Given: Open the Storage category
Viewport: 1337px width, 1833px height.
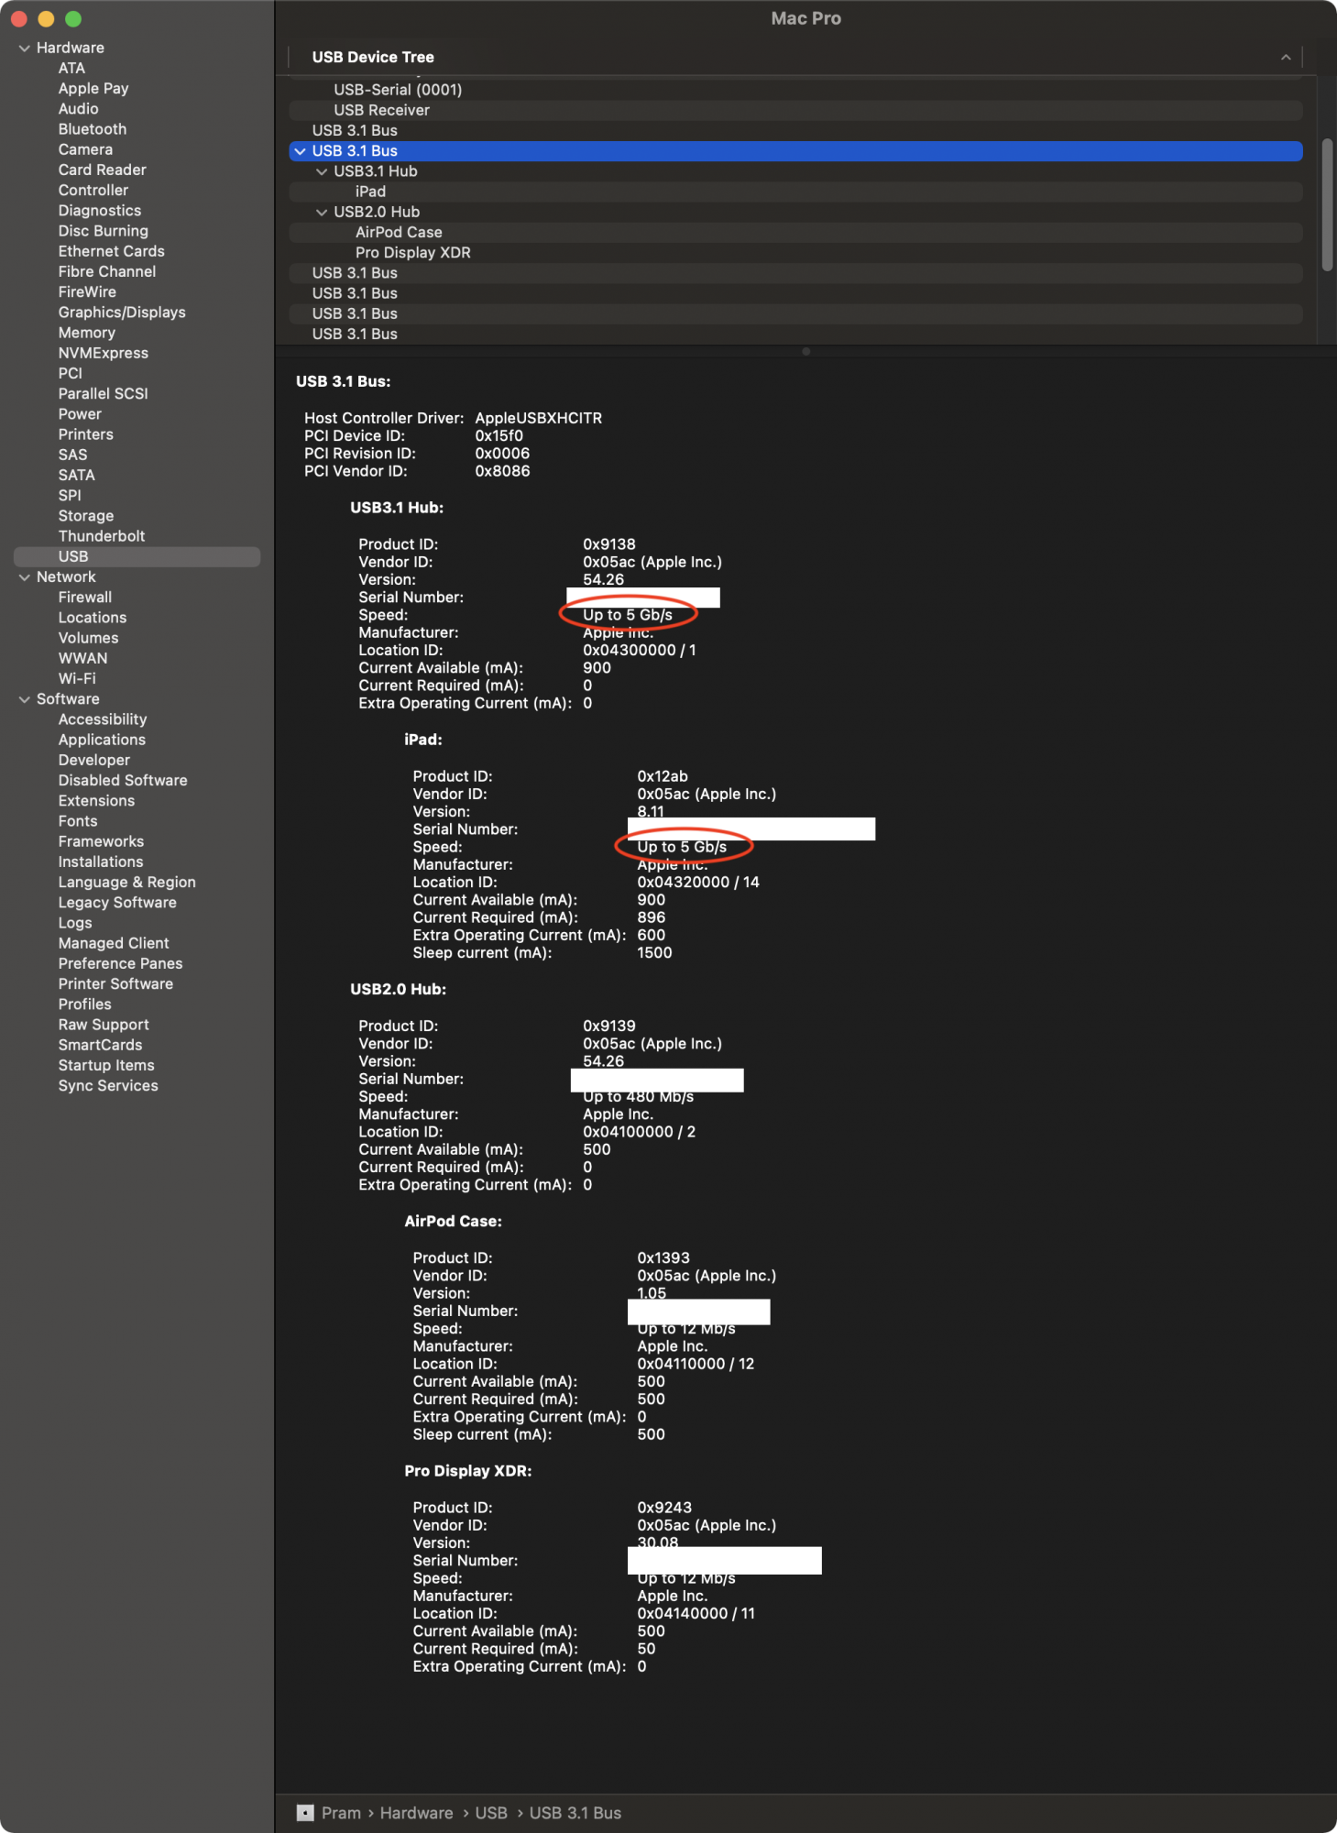Looking at the screenshot, I should pos(86,516).
